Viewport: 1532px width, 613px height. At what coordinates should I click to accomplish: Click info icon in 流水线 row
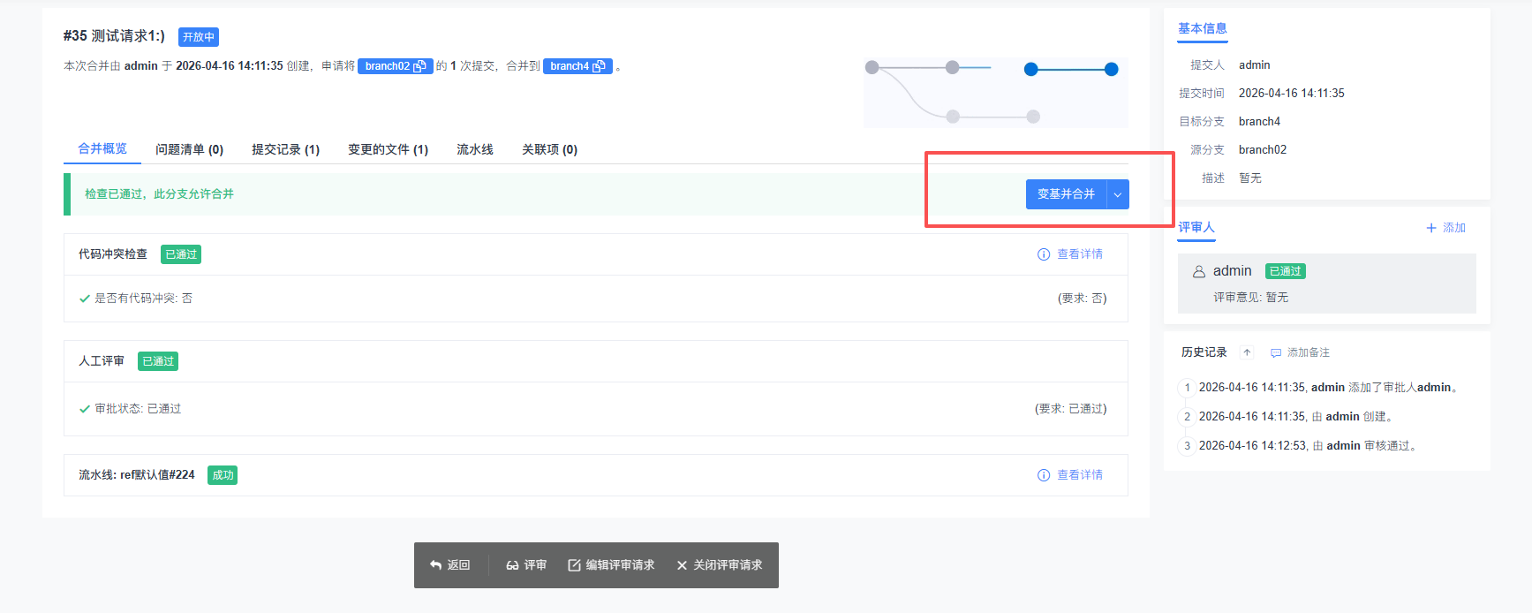[x=1044, y=475]
